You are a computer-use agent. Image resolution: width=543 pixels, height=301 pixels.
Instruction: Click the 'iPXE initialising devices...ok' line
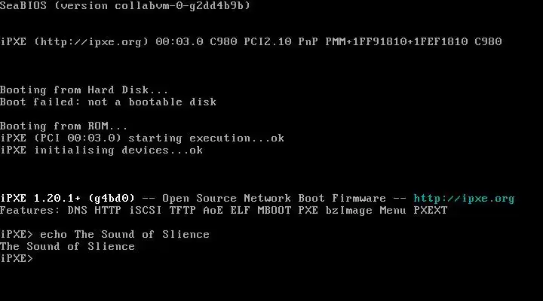click(101, 150)
